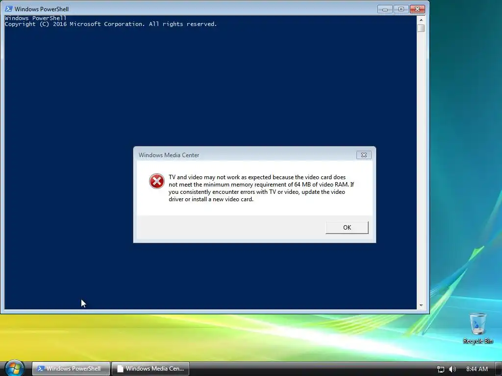The image size is (502, 376).
Task: Click the PowerShell scrollbar up arrow
Action: point(421,20)
